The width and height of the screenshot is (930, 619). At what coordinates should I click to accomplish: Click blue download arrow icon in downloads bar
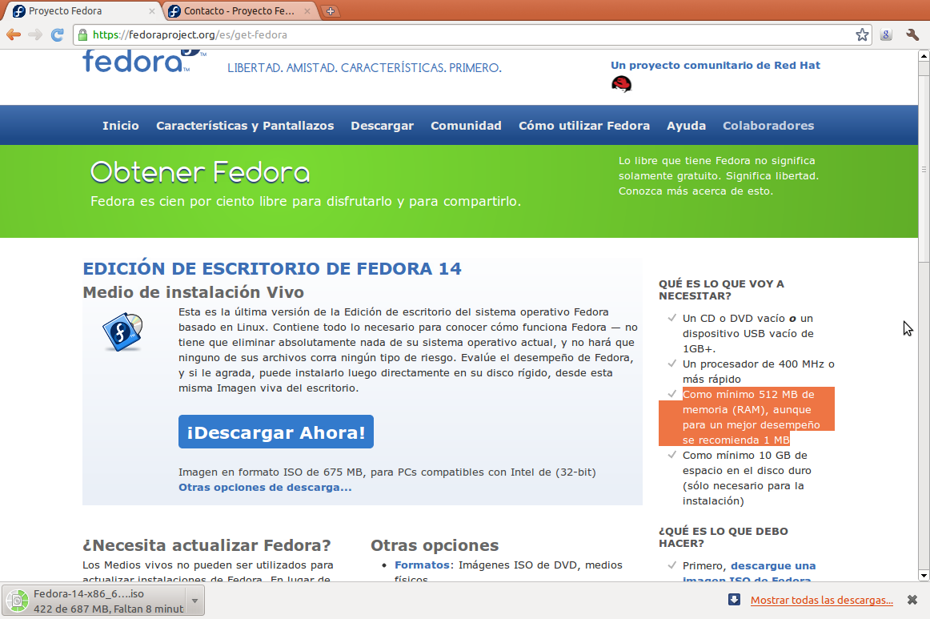(734, 600)
